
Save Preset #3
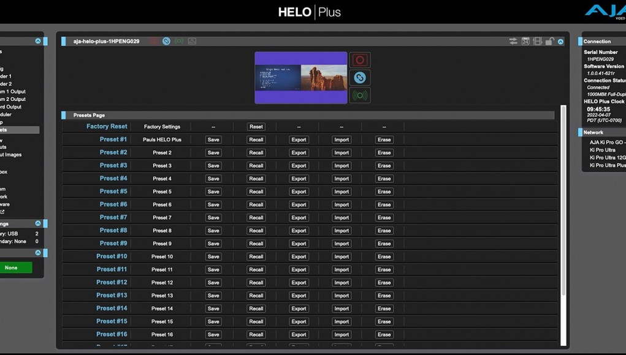point(213,166)
